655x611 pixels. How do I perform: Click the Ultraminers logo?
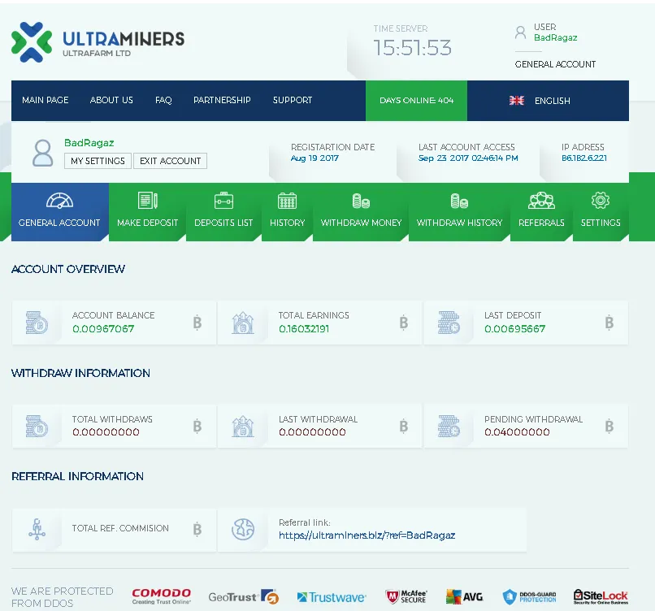tap(98, 42)
